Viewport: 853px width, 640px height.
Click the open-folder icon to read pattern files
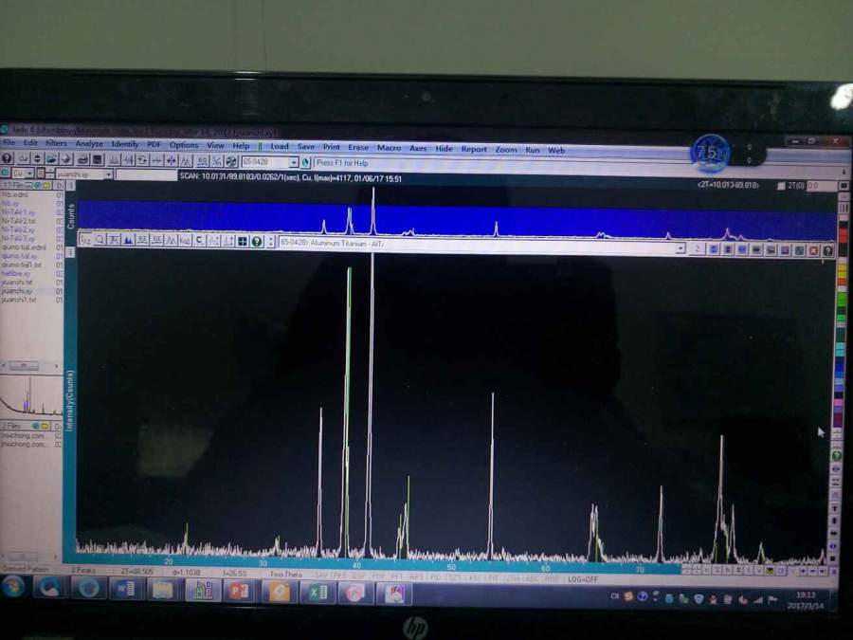(x=51, y=159)
